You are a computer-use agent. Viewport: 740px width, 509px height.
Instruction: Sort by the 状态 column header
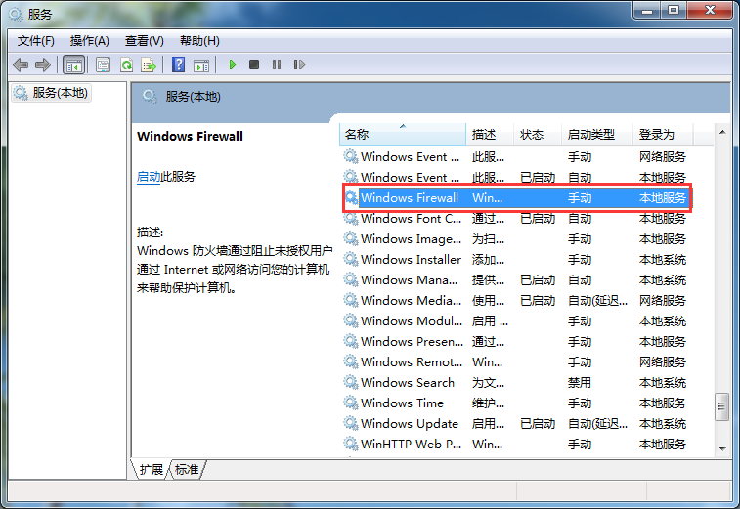point(538,135)
